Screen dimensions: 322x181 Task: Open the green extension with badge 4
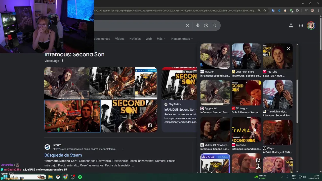pos(291,11)
